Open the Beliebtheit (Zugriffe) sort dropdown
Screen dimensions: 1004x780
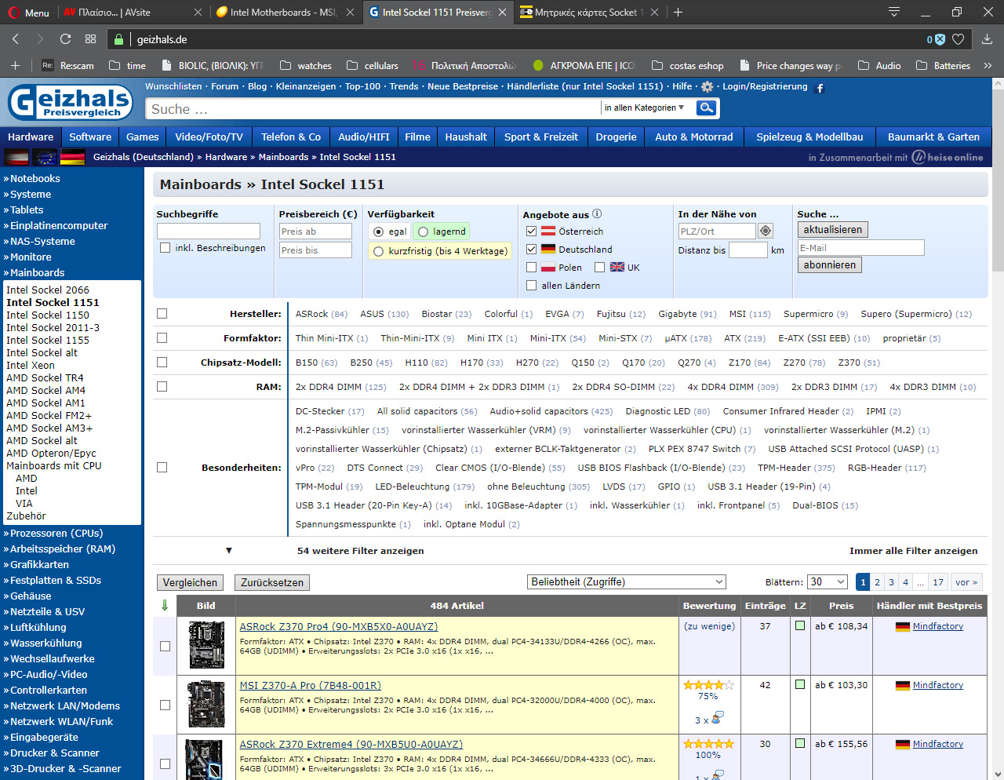coord(627,581)
